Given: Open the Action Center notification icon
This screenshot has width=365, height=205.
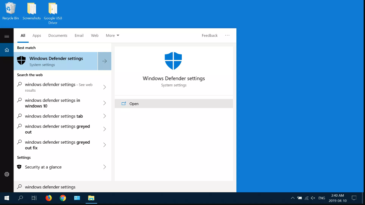Looking at the screenshot, I should (354, 198).
